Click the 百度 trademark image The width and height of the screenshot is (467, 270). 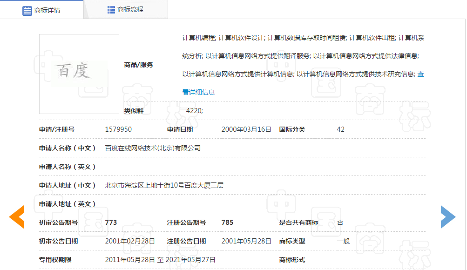79,74
